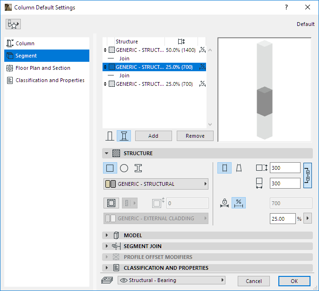Image resolution: width=319 pixels, height=291 pixels.
Task: Click the cross-section width icon
Action: click(x=259, y=183)
